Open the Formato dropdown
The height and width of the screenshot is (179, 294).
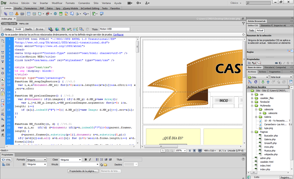coord(36,160)
